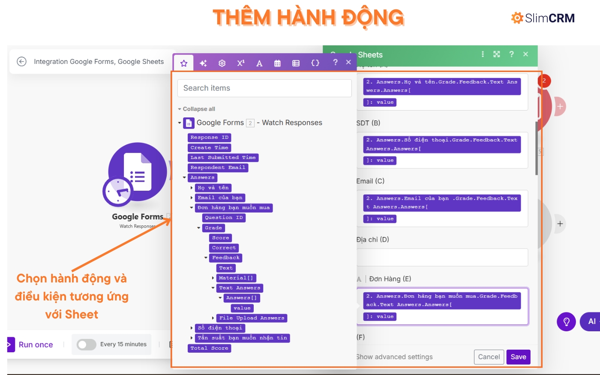Insert the Response ID pill

(x=210, y=138)
